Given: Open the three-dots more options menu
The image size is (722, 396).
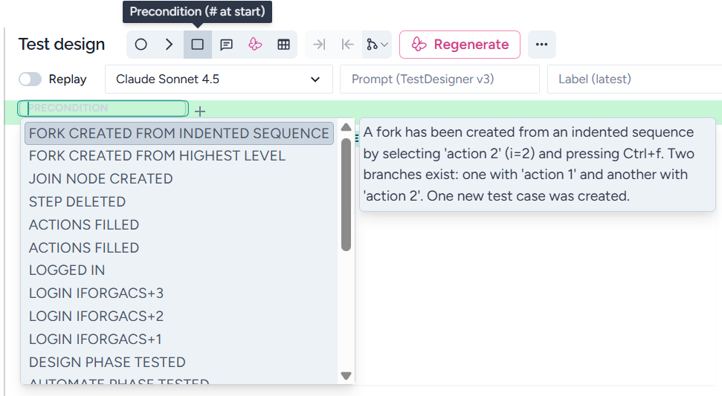Looking at the screenshot, I should click(541, 45).
